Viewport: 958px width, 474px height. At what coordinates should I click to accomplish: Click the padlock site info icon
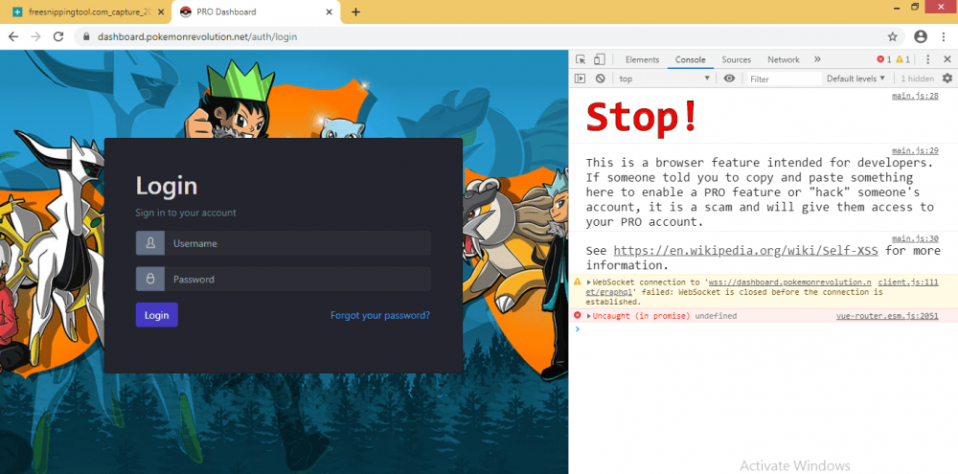pos(86,36)
